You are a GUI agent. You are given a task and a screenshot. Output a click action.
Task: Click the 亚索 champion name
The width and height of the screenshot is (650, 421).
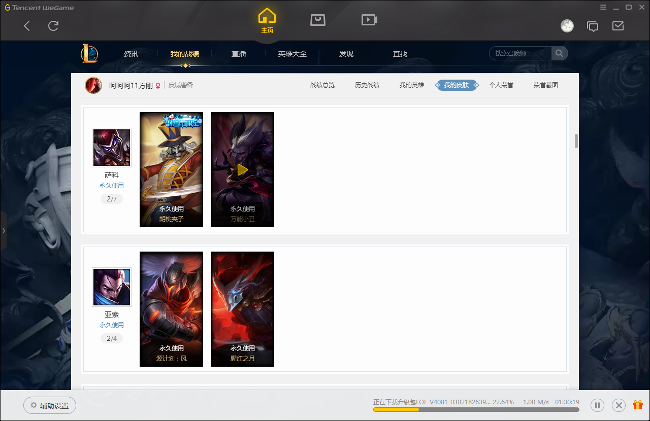click(112, 314)
